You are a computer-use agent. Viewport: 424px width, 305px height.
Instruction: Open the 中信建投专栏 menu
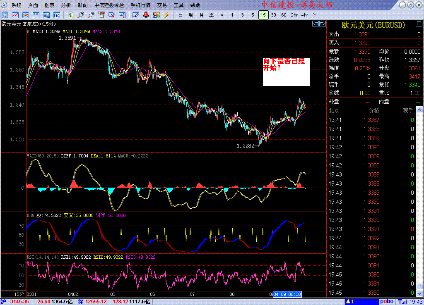[109, 5]
